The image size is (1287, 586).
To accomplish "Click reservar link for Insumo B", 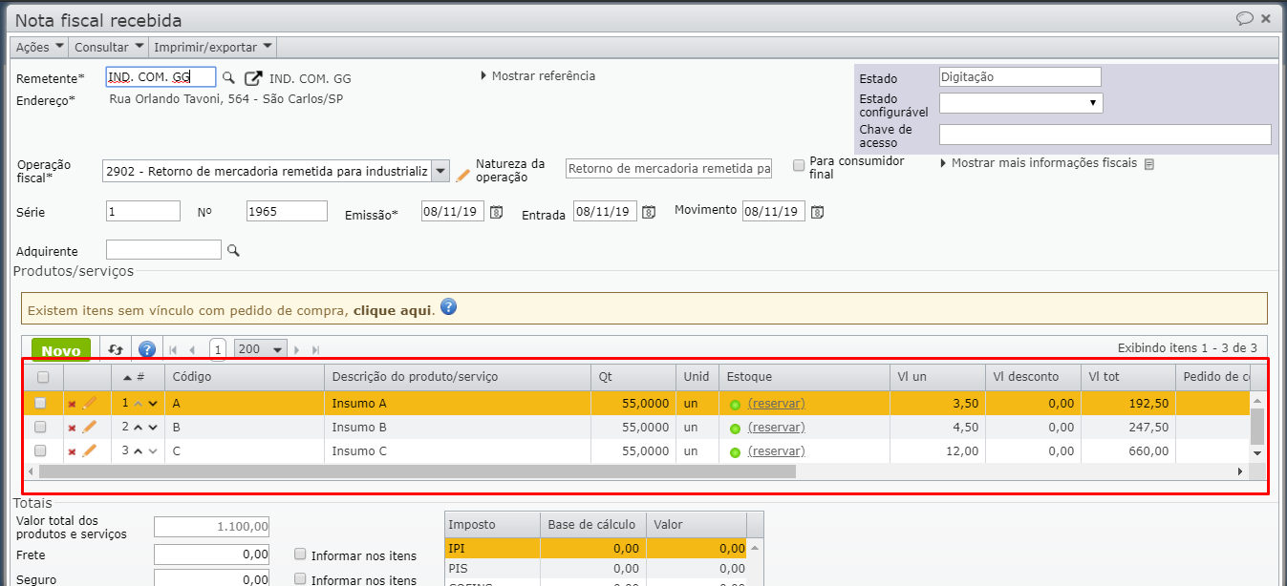I will click(776, 428).
